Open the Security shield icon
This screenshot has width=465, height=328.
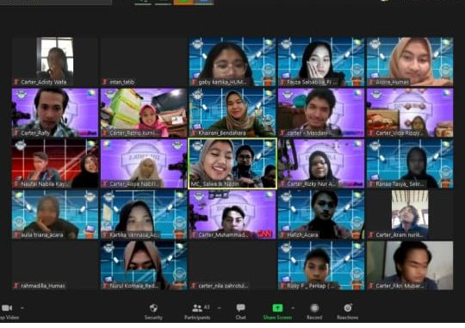tap(153, 308)
